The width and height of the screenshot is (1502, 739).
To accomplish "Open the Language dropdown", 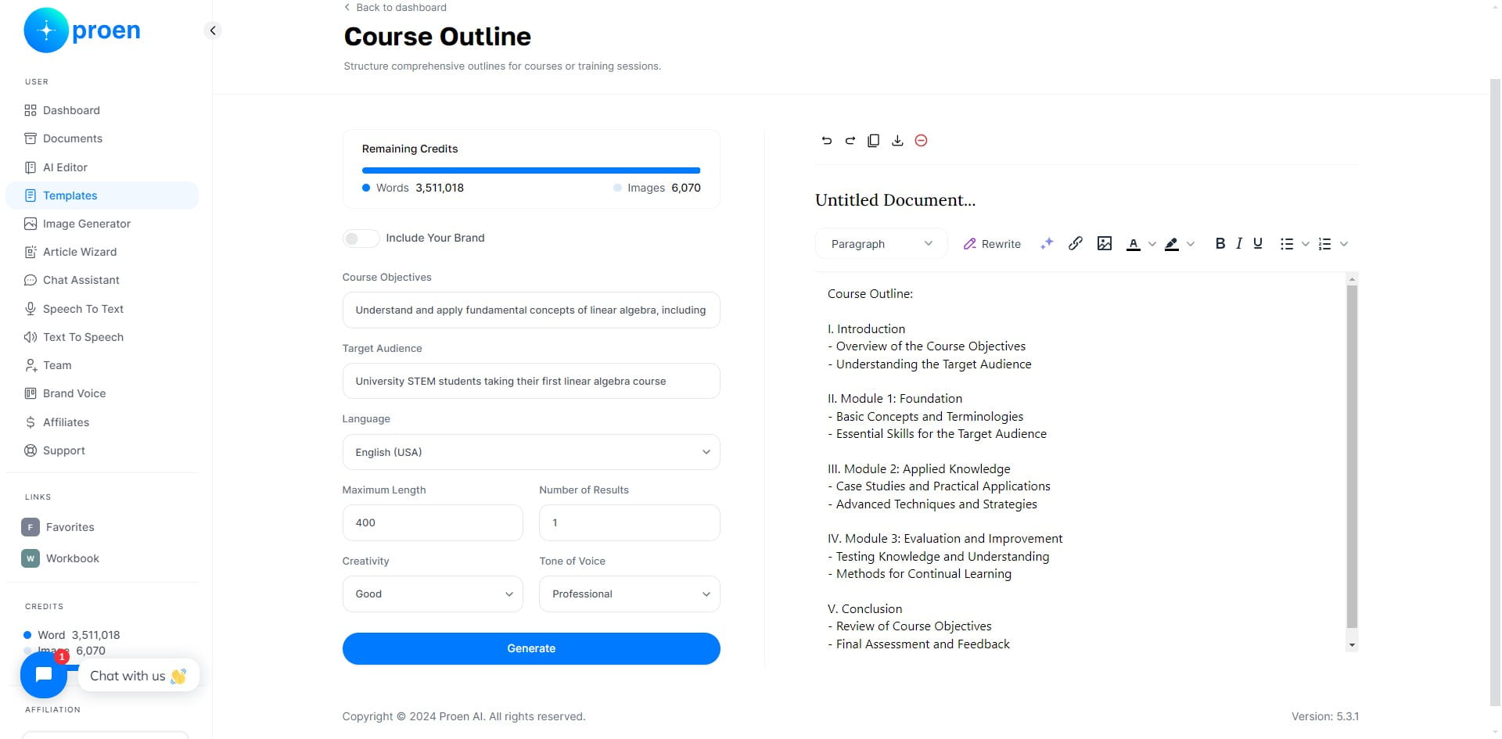I will 531,452.
